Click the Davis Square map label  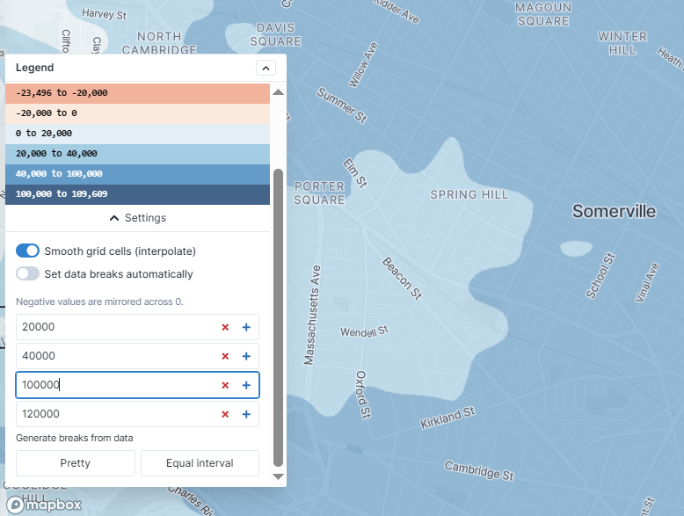(x=276, y=34)
